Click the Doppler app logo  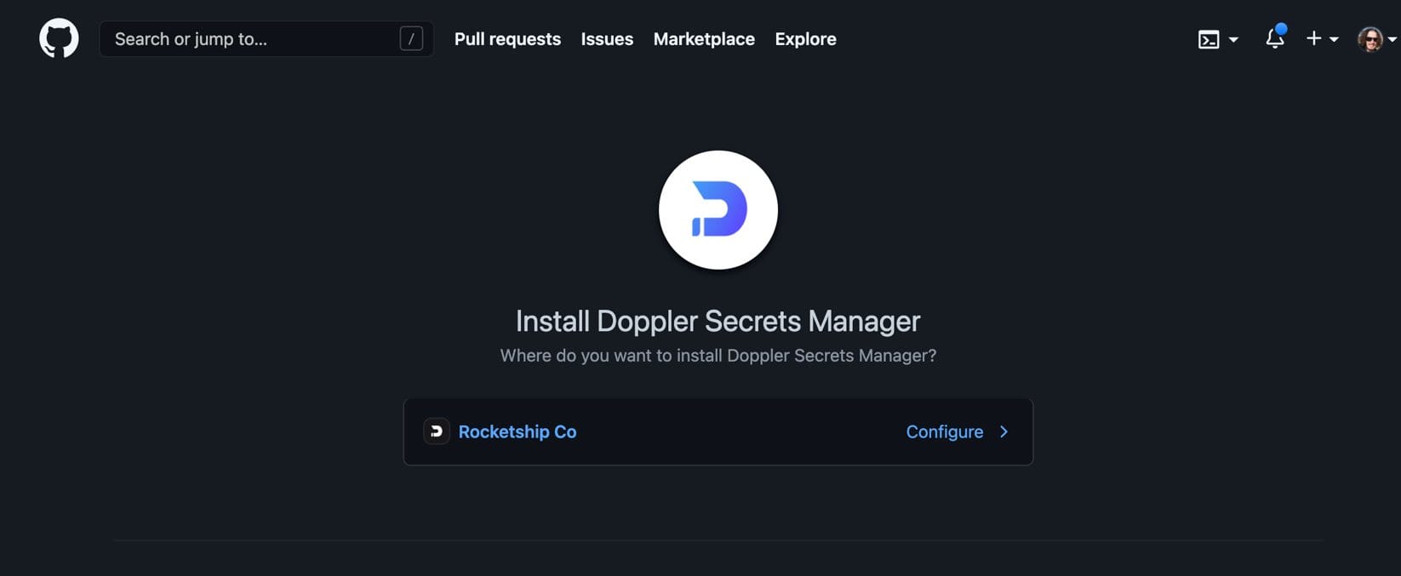[x=718, y=210]
